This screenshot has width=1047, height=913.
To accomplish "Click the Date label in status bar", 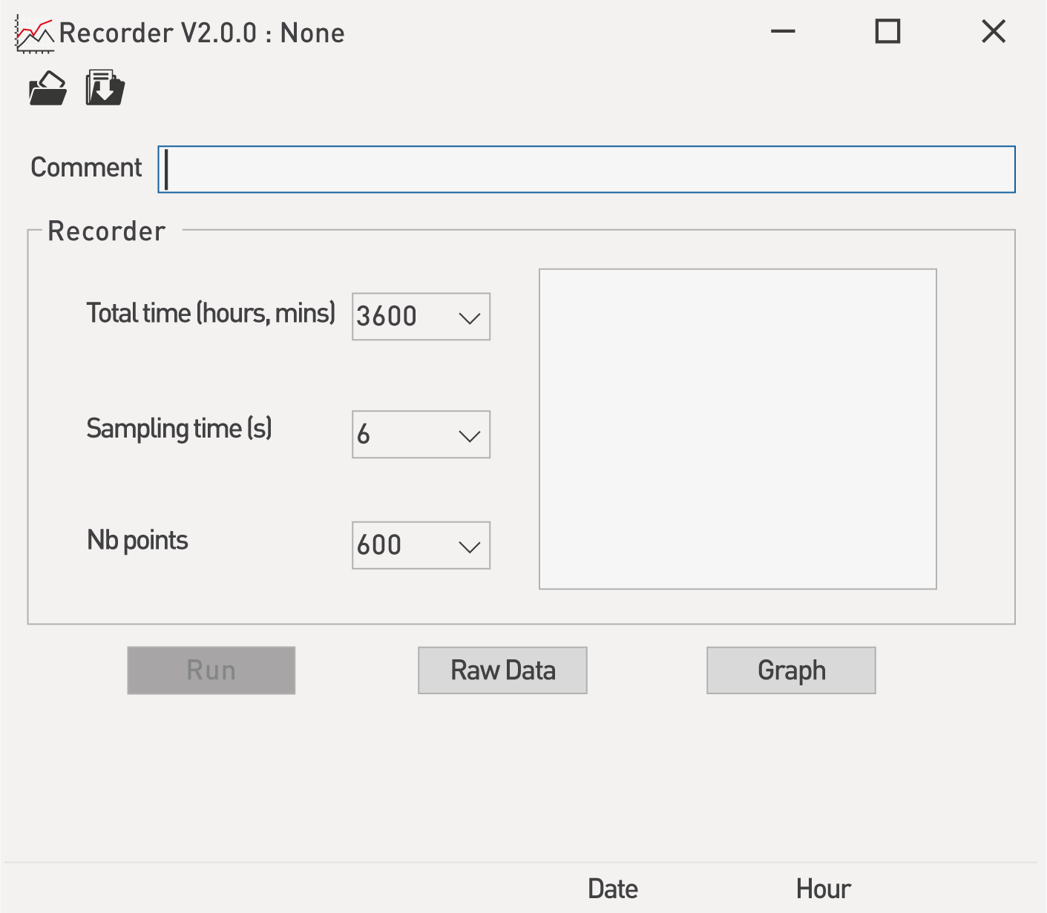I will (x=612, y=889).
